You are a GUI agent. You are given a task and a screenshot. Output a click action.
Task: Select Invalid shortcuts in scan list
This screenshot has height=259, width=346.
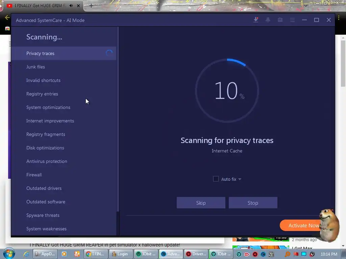(64, 80)
